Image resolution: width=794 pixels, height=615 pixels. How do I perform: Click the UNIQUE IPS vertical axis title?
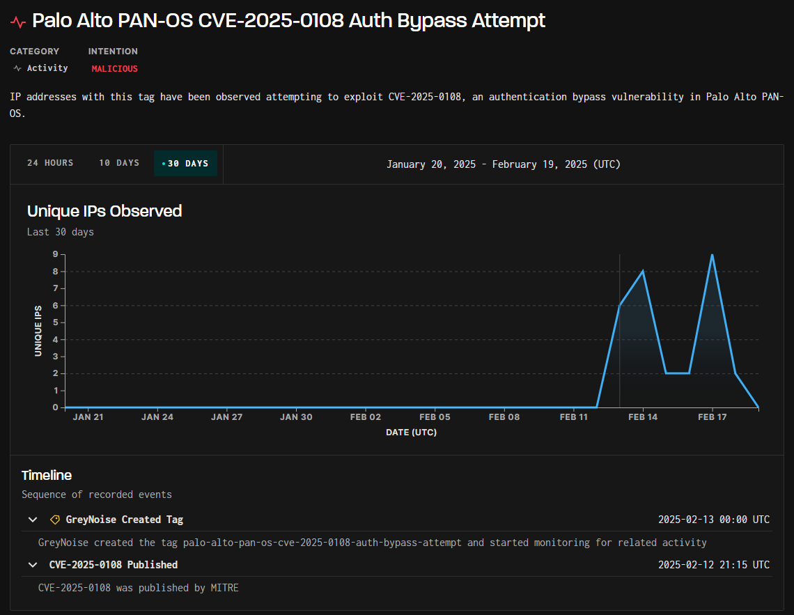pyautogui.click(x=38, y=331)
